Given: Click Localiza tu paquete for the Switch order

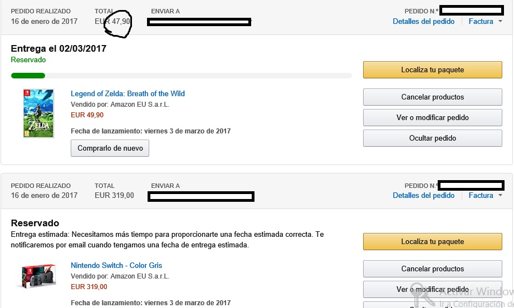Looking at the screenshot, I should tap(432, 242).
